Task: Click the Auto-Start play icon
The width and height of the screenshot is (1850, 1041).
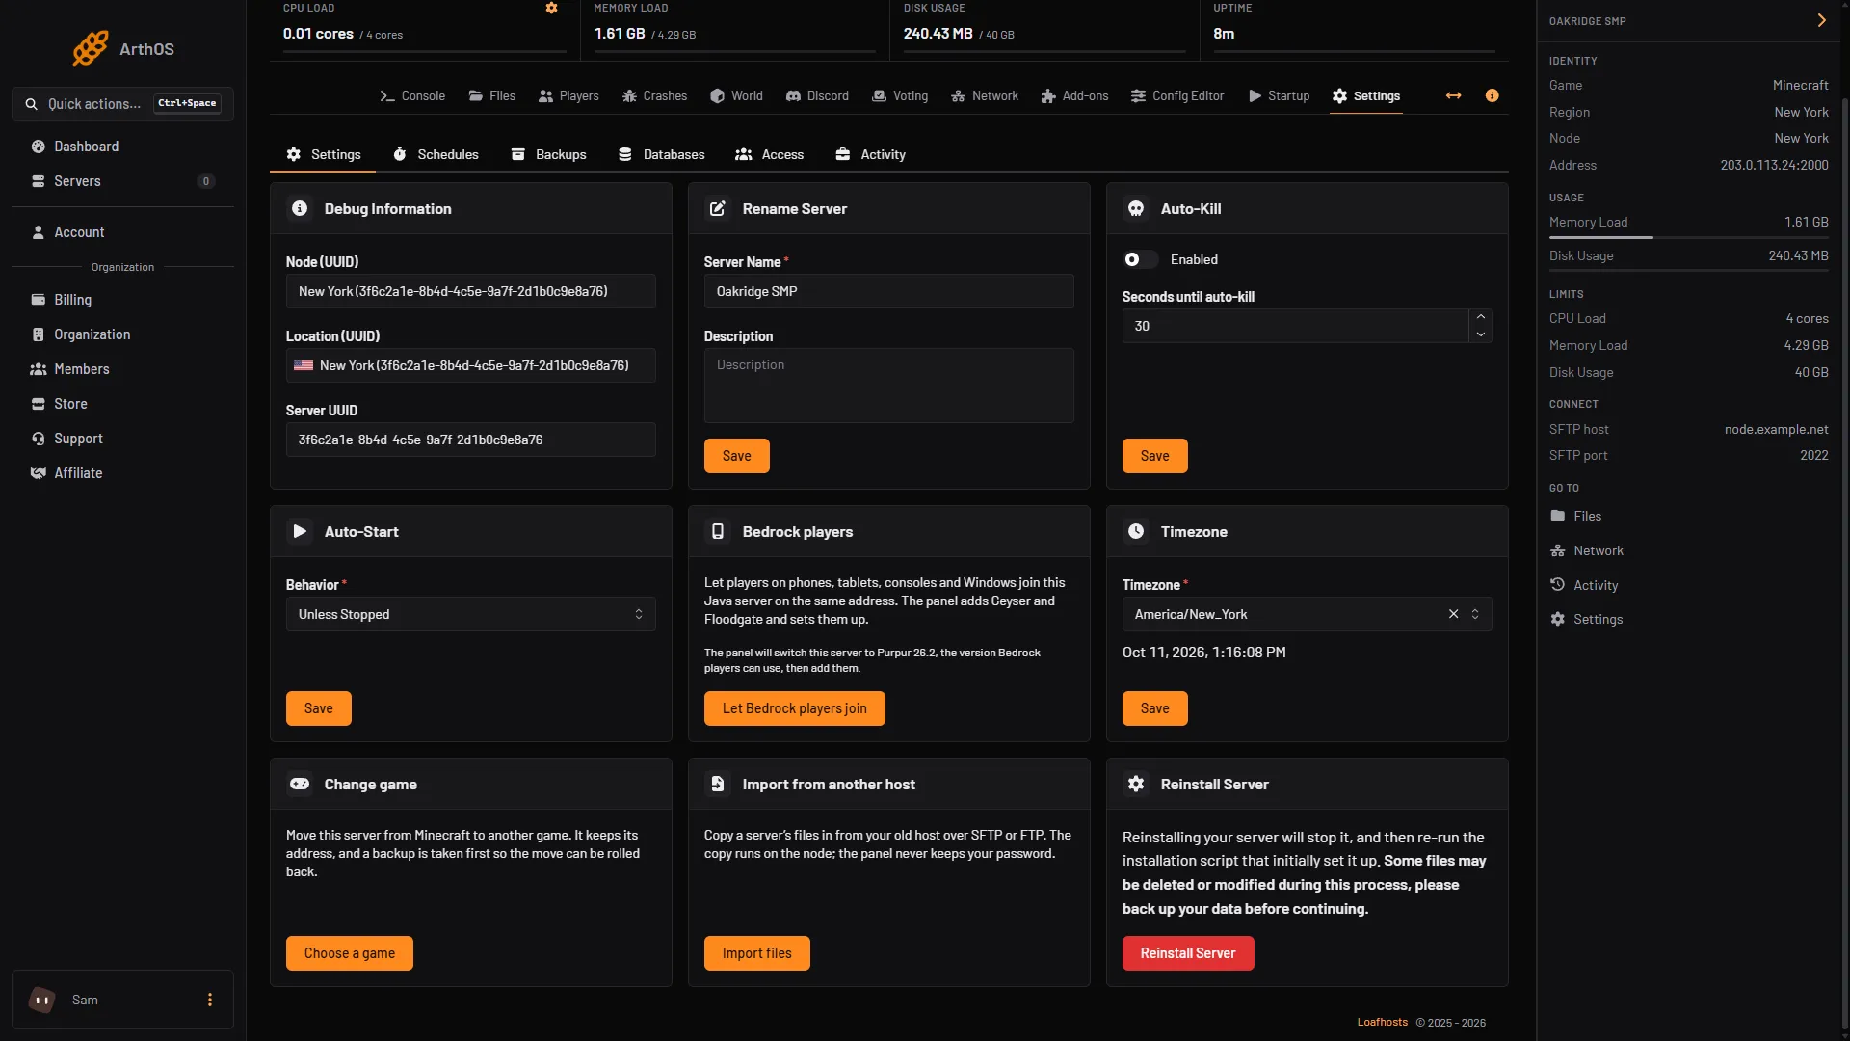Action: (x=300, y=531)
